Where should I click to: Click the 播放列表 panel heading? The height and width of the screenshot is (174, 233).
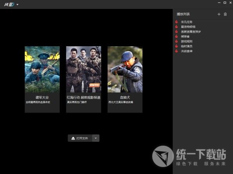coord(183,14)
